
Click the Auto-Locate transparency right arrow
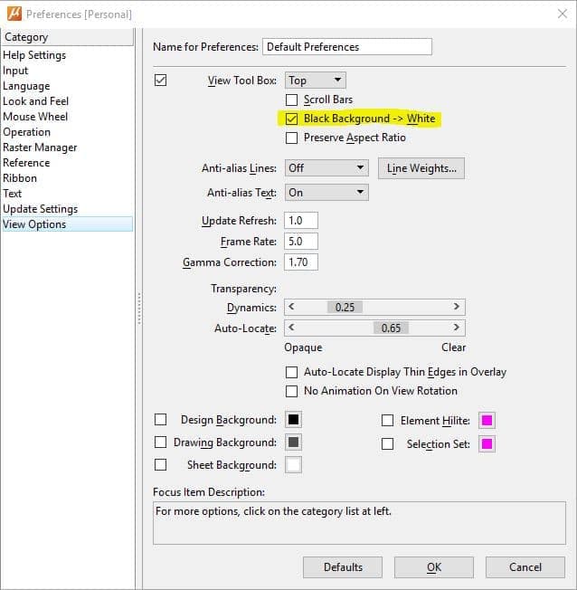point(456,328)
